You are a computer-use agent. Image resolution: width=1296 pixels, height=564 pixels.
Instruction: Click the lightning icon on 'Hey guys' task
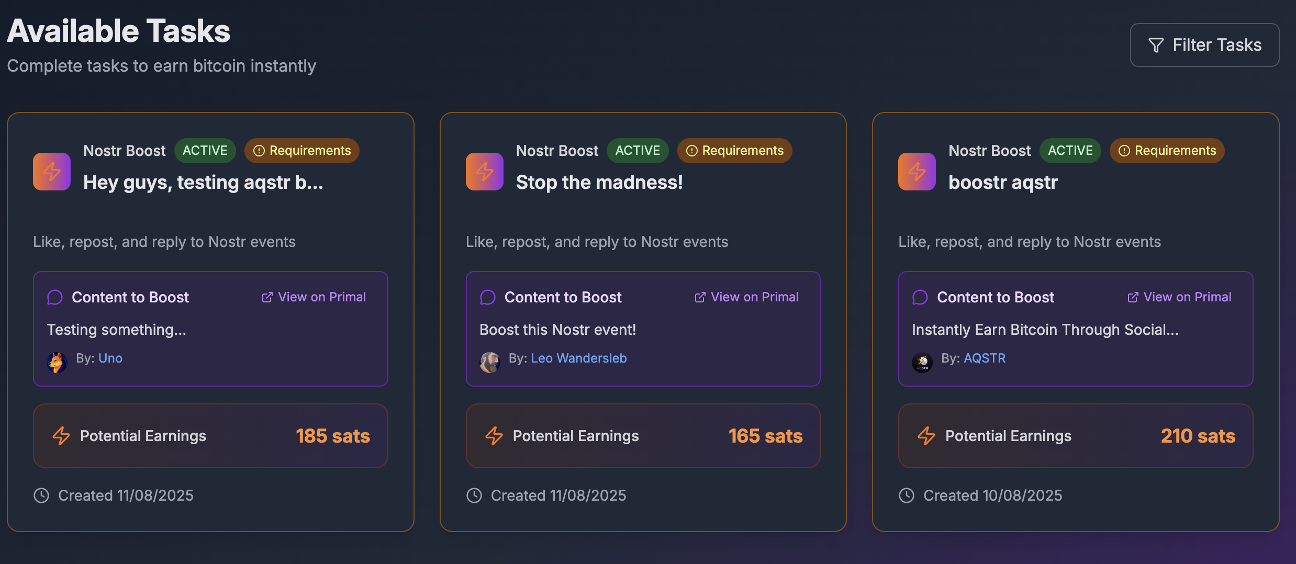tap(52, 172)
